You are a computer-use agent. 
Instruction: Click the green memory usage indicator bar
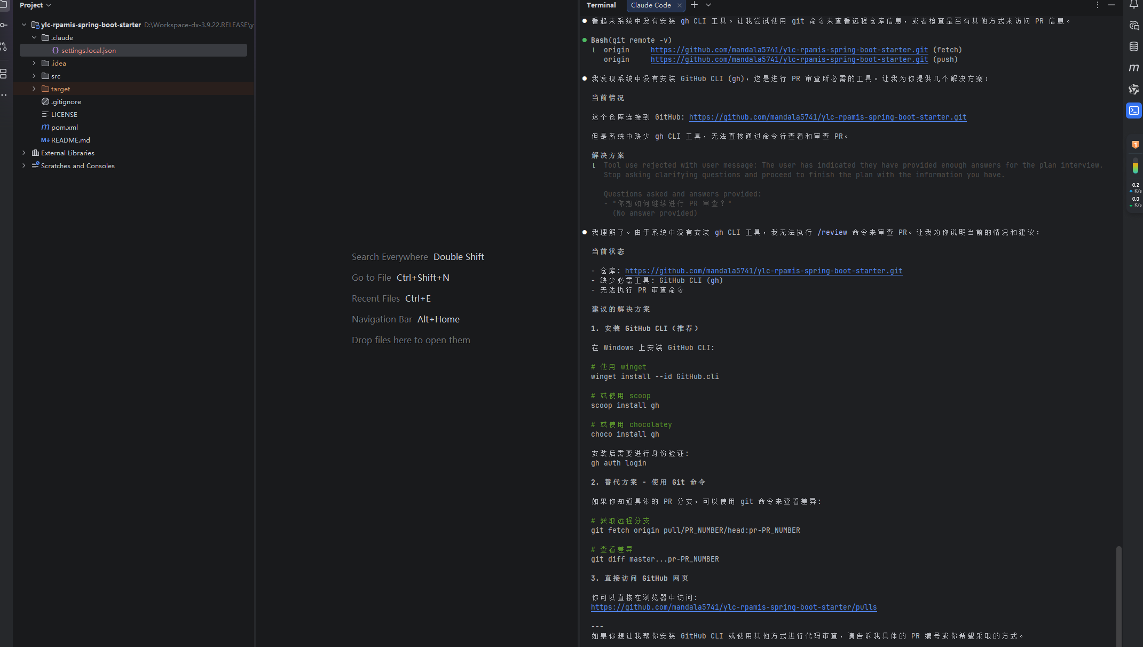1136,168
